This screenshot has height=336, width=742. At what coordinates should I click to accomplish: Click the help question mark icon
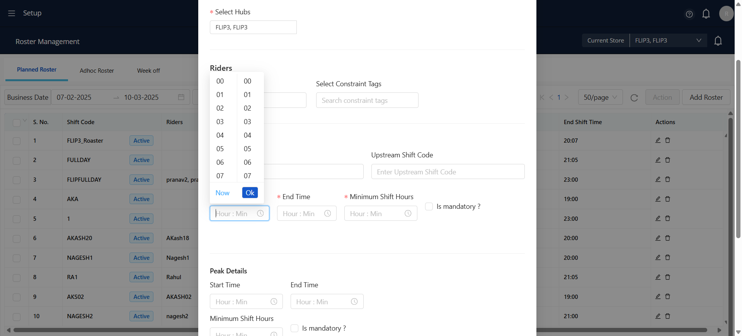689,14
